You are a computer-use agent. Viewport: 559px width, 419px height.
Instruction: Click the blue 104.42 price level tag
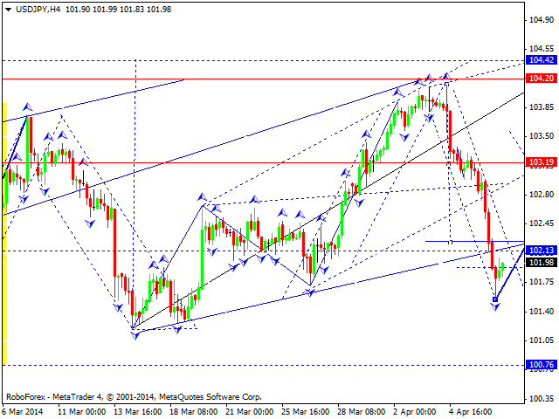point(542,59)
